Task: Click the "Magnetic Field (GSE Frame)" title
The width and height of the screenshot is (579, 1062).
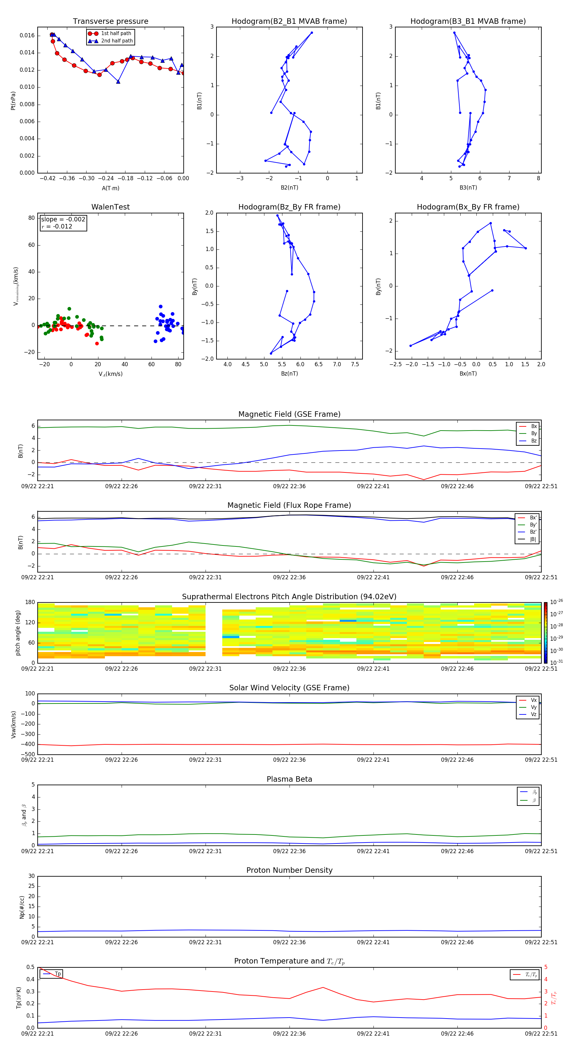Action: [x=289, y=414]
